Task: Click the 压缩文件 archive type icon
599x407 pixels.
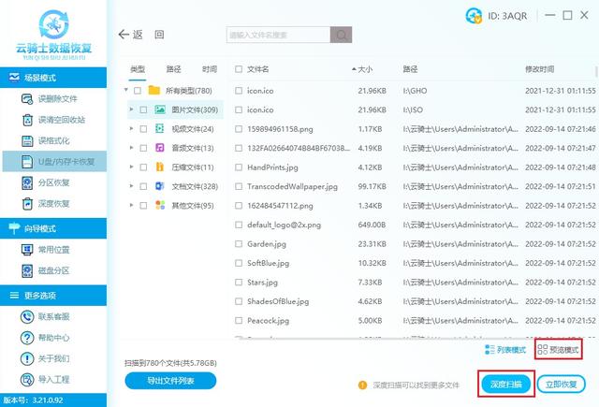Action: coord(160,167)
